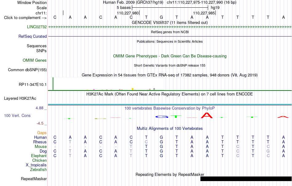Screen dimensions: 292x186
Task: Click the Dog species alignment row label
Action: tap(43, 151)
